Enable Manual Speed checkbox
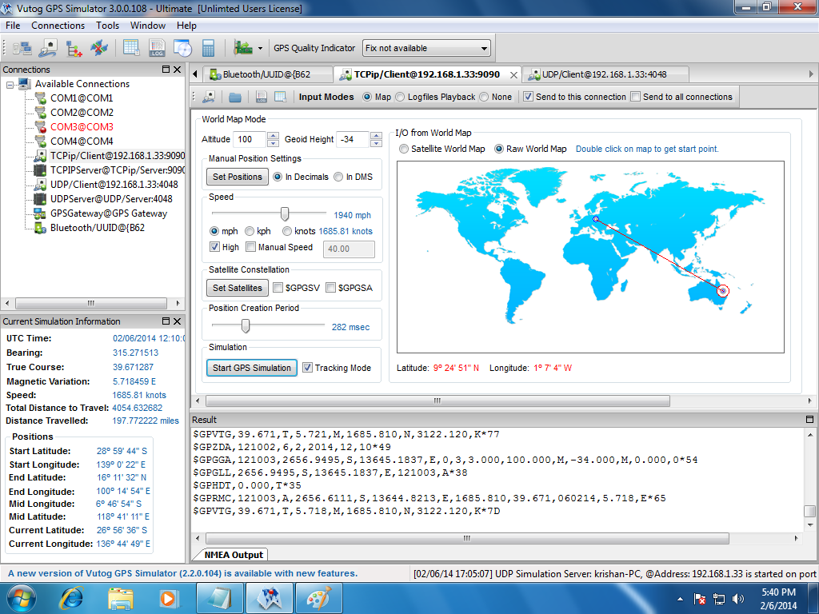819x614 pixels. click(x=250, y=247)
